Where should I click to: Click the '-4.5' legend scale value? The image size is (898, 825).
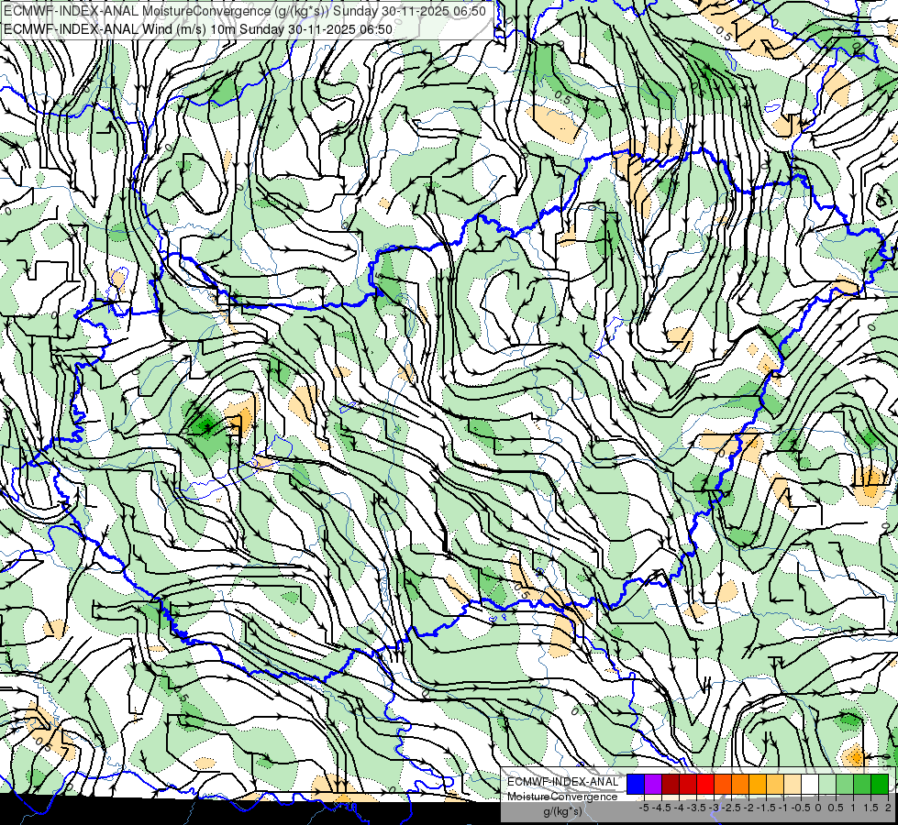click(662, 808)
